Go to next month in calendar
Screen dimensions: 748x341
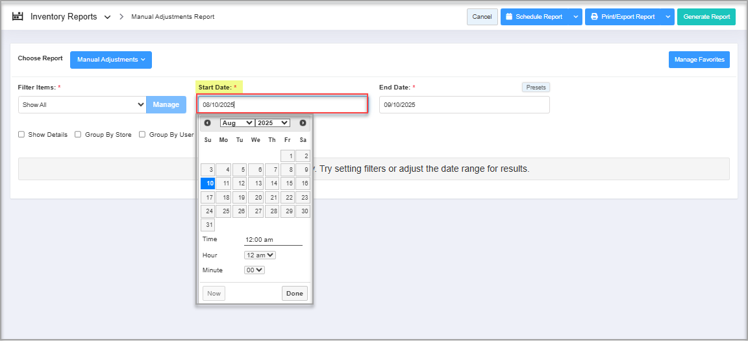tap(303, 123)
